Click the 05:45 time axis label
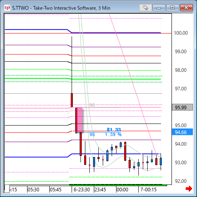 pyautogui.click(x=55, y=190)
